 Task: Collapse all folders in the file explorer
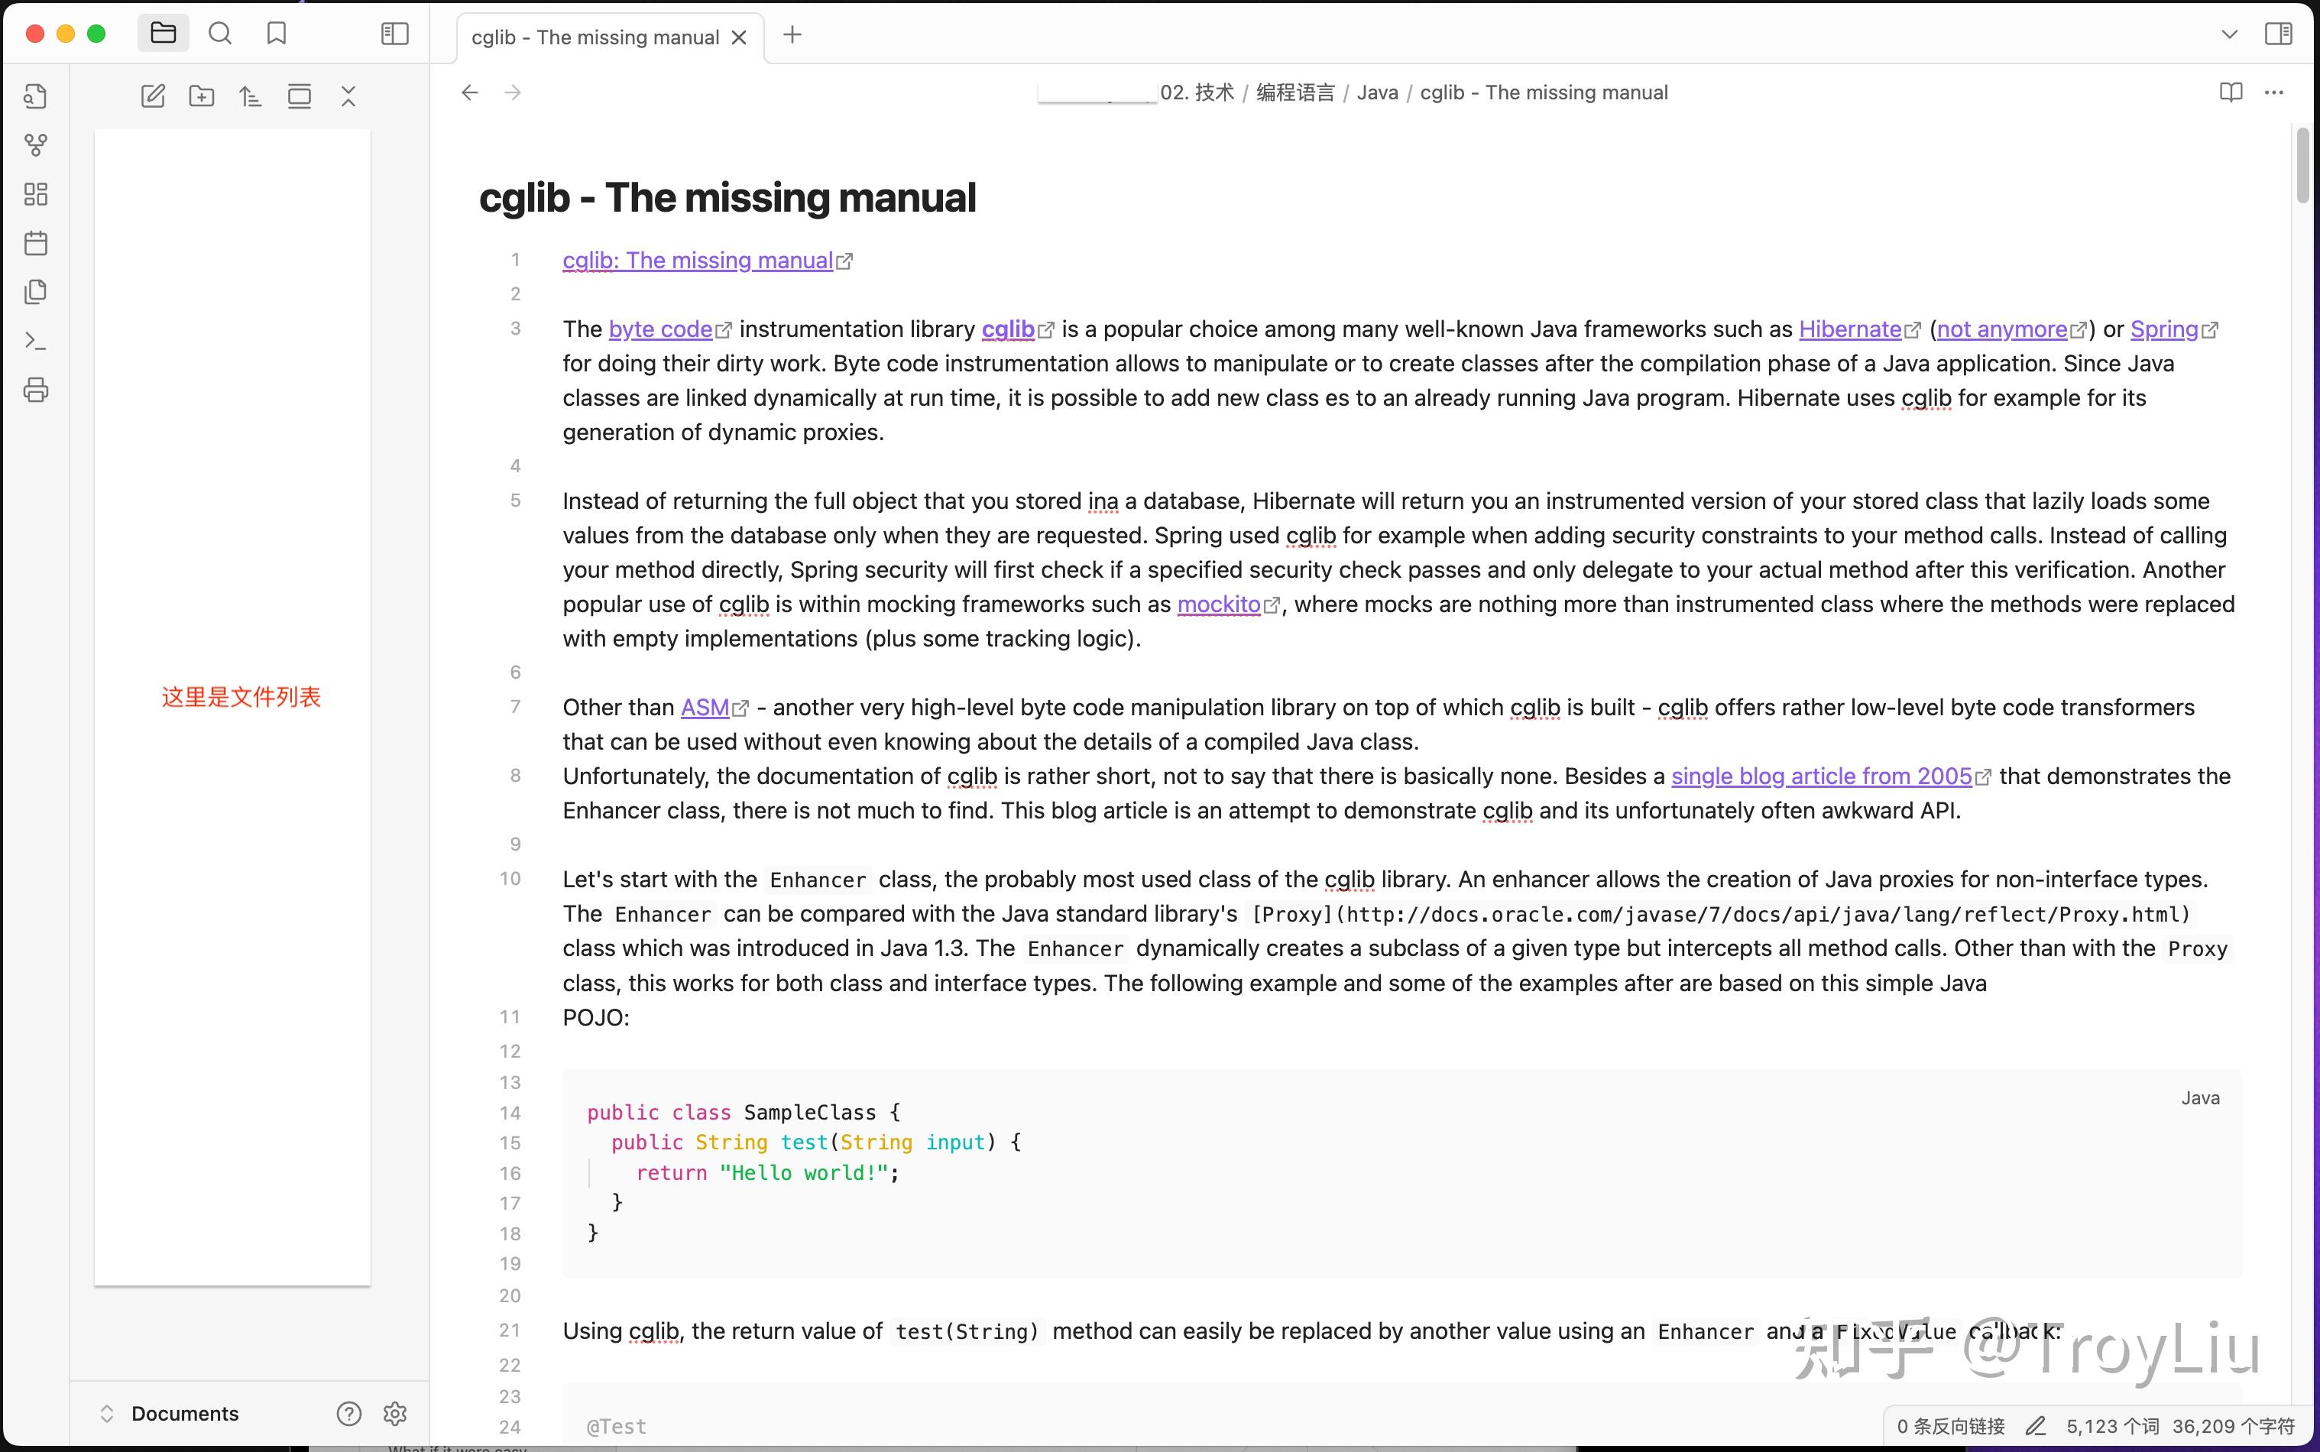click(348, 96)
